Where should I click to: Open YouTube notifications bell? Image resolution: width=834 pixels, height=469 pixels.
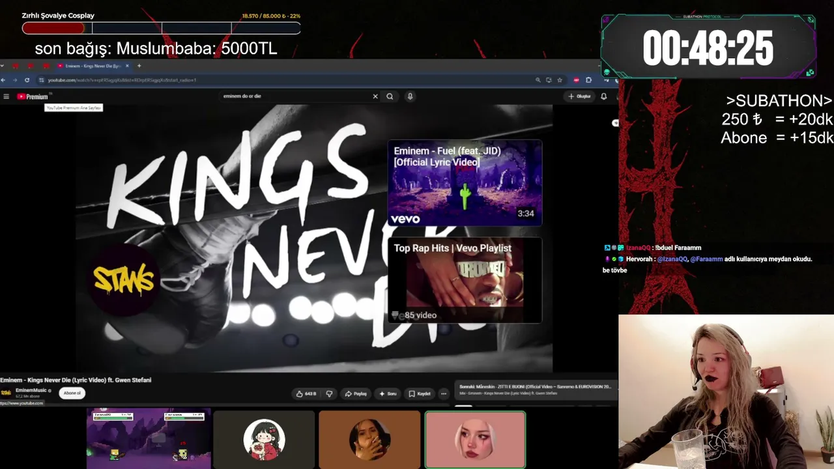click(603, 96)
